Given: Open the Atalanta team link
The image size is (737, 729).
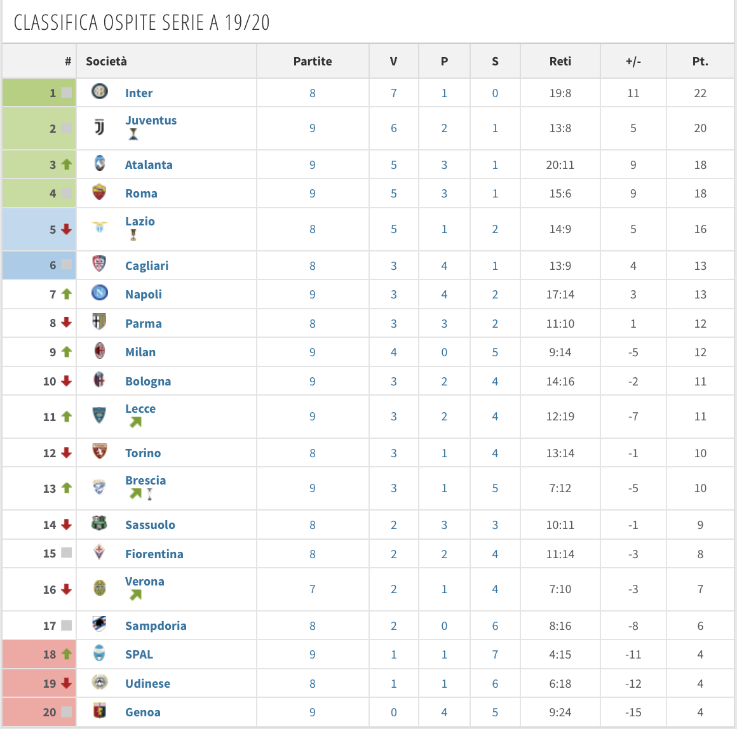Looking at the screenshot, I should tap(149, 165).
